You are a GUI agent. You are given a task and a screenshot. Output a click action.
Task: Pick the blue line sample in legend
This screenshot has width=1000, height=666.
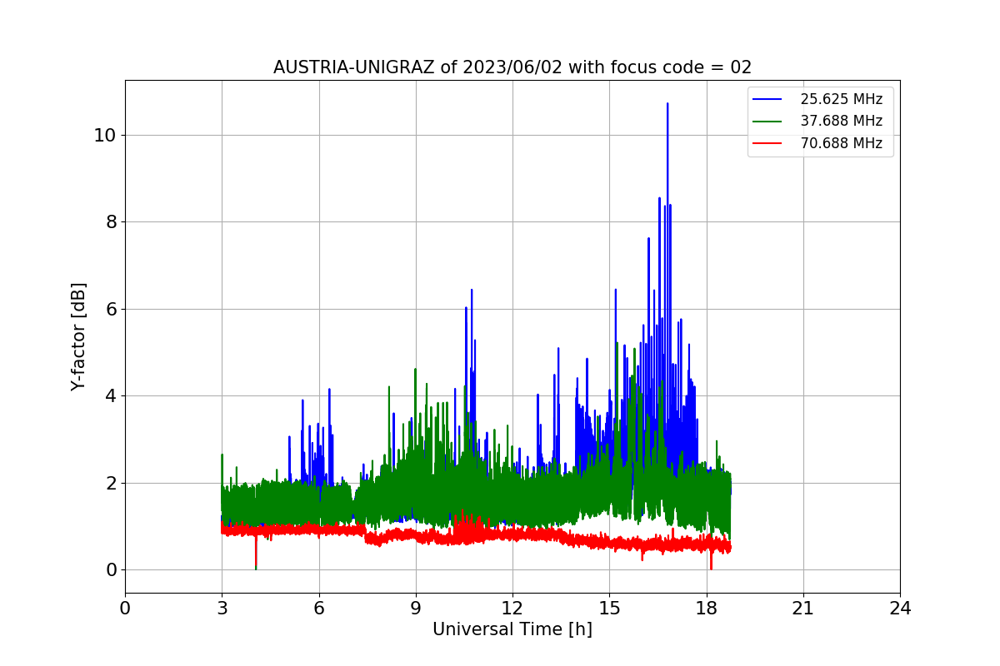[x=767, y=99]
